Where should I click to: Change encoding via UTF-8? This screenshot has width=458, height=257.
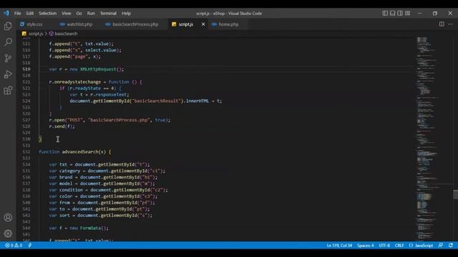pyautogui.click(x=384, y=246)
